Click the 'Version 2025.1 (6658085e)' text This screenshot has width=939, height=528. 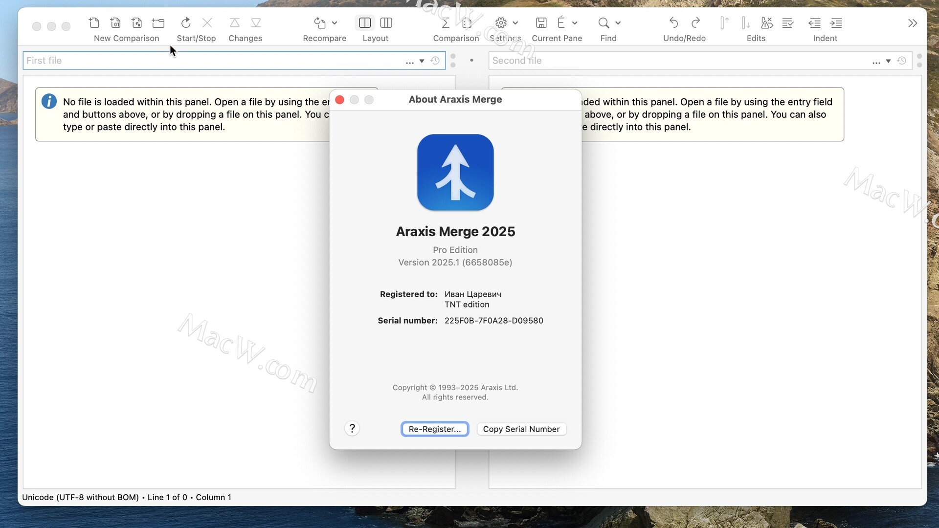(455, 263)
